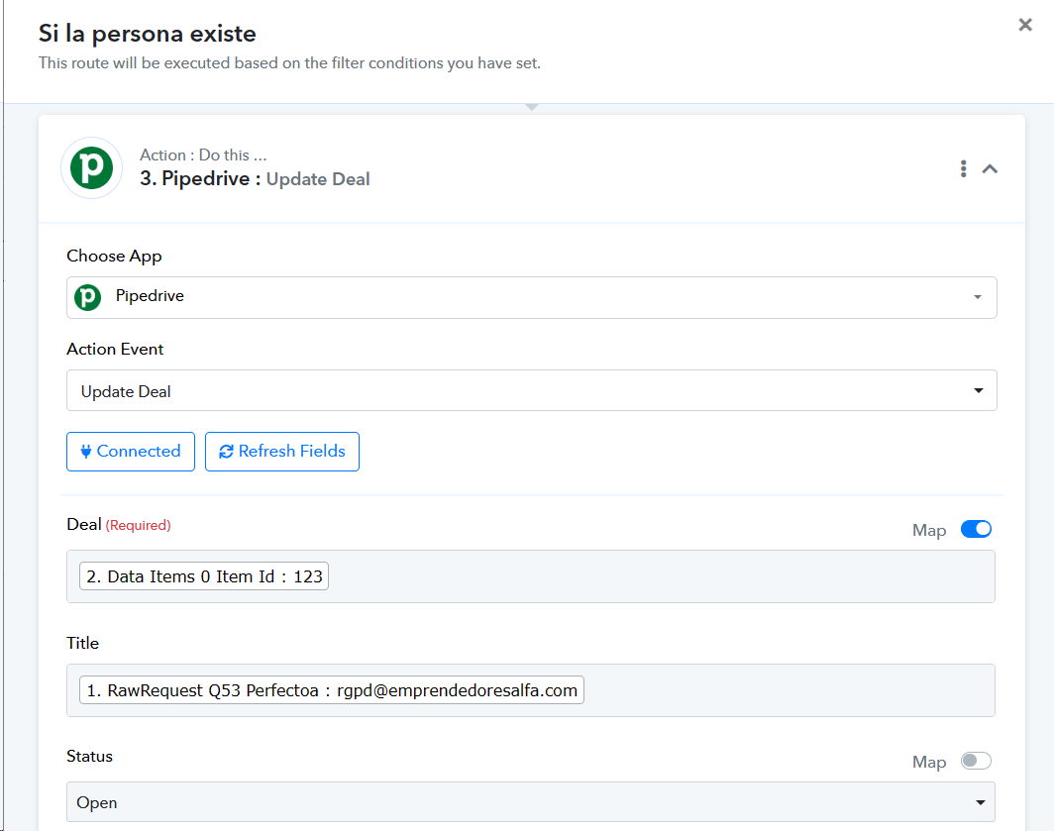
Task: Close the route panel
Action: click(1024, 25)
